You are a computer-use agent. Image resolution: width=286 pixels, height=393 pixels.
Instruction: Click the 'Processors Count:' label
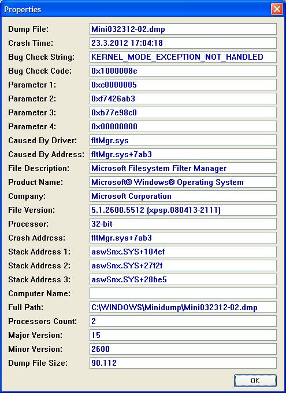(42, 321)
